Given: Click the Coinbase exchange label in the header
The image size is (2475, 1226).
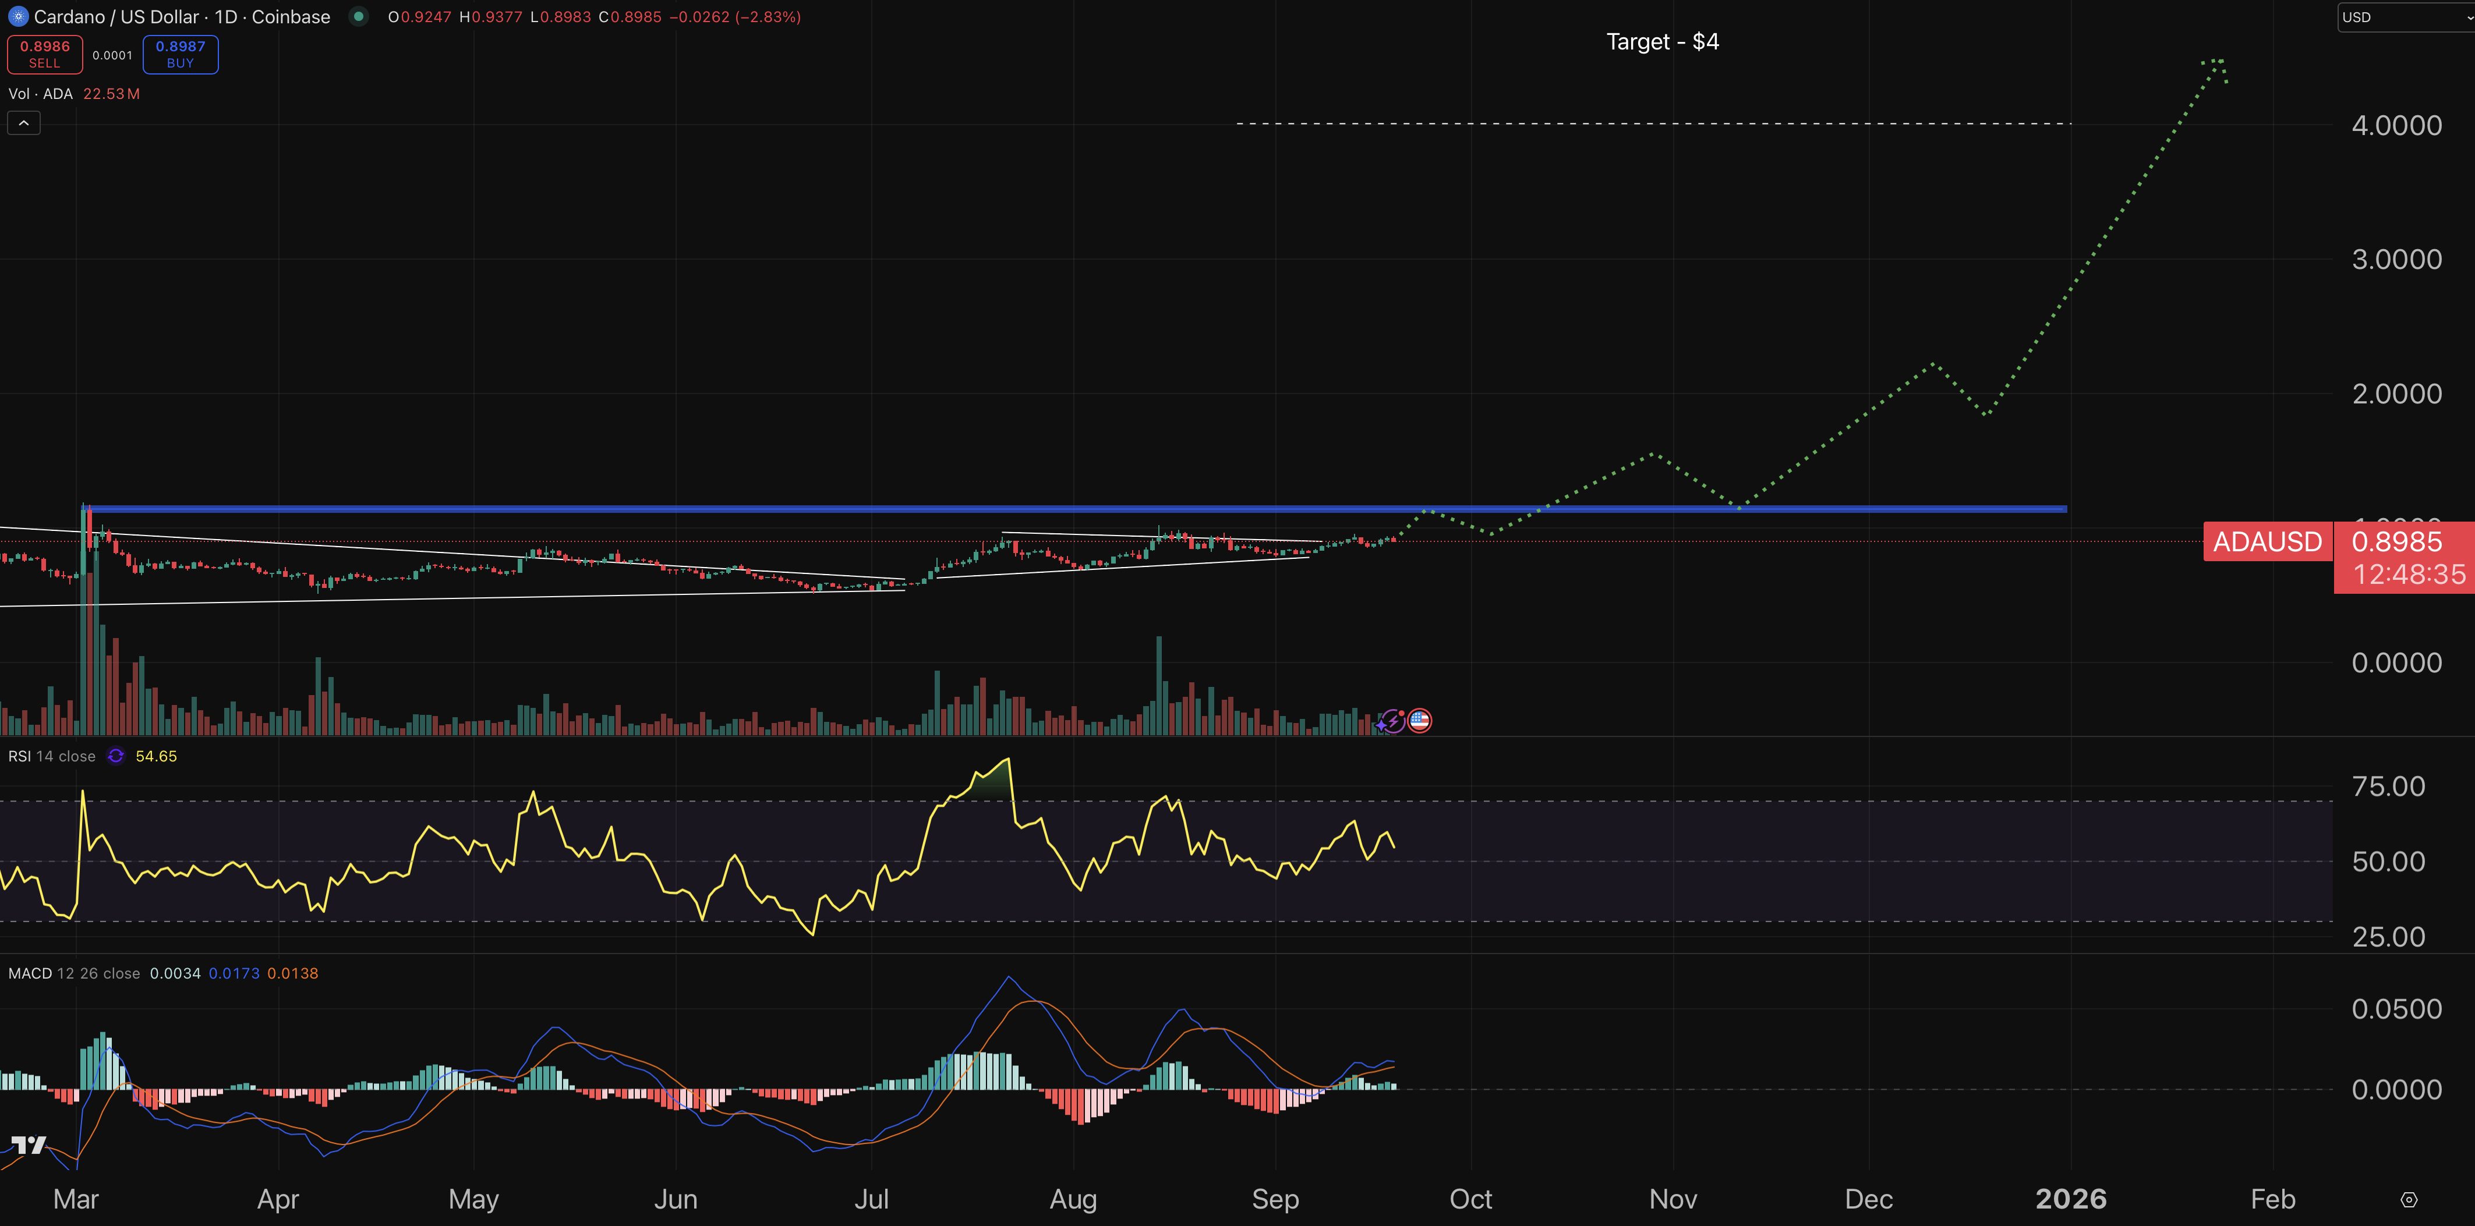Looking at the screenshot, I should coord(289,16).
